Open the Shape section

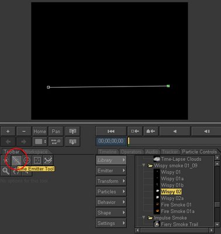coord(111,213)
